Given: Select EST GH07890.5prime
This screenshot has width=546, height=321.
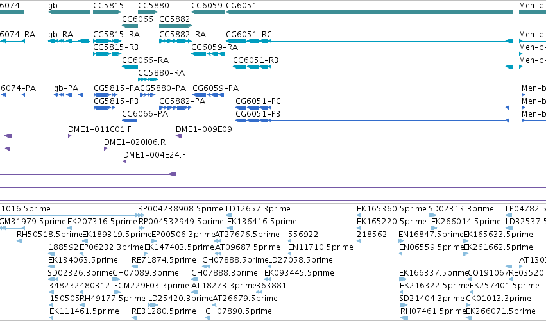Looking at the screenshot, I should coord(239,311).
